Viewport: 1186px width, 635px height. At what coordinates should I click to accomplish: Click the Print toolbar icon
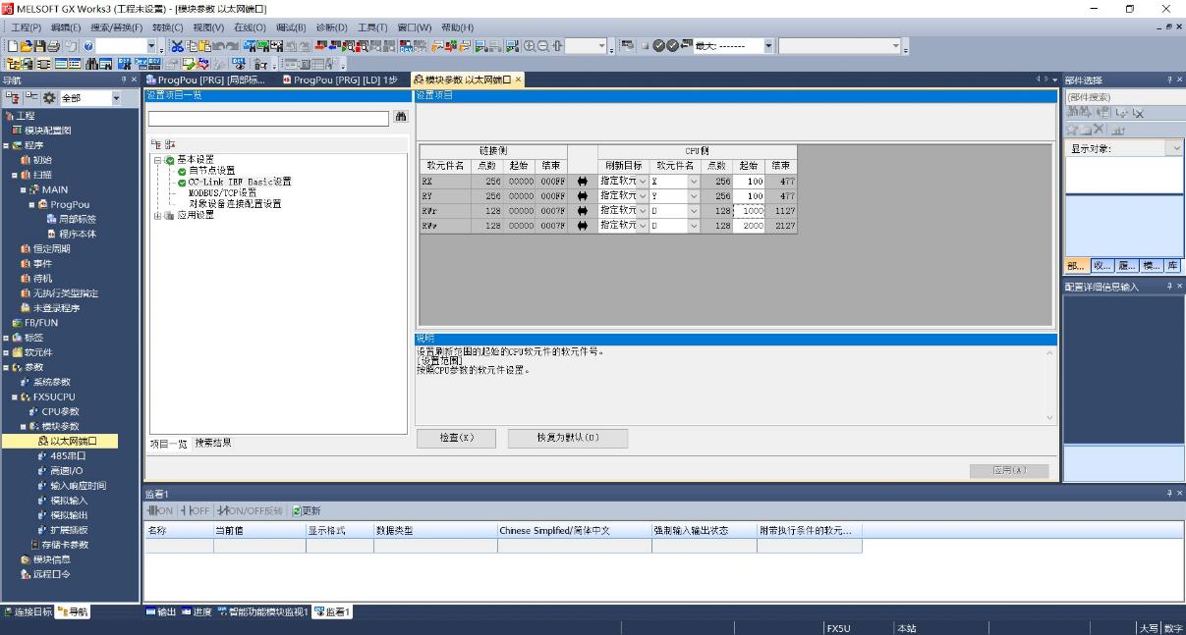click(x=54, y=46)
